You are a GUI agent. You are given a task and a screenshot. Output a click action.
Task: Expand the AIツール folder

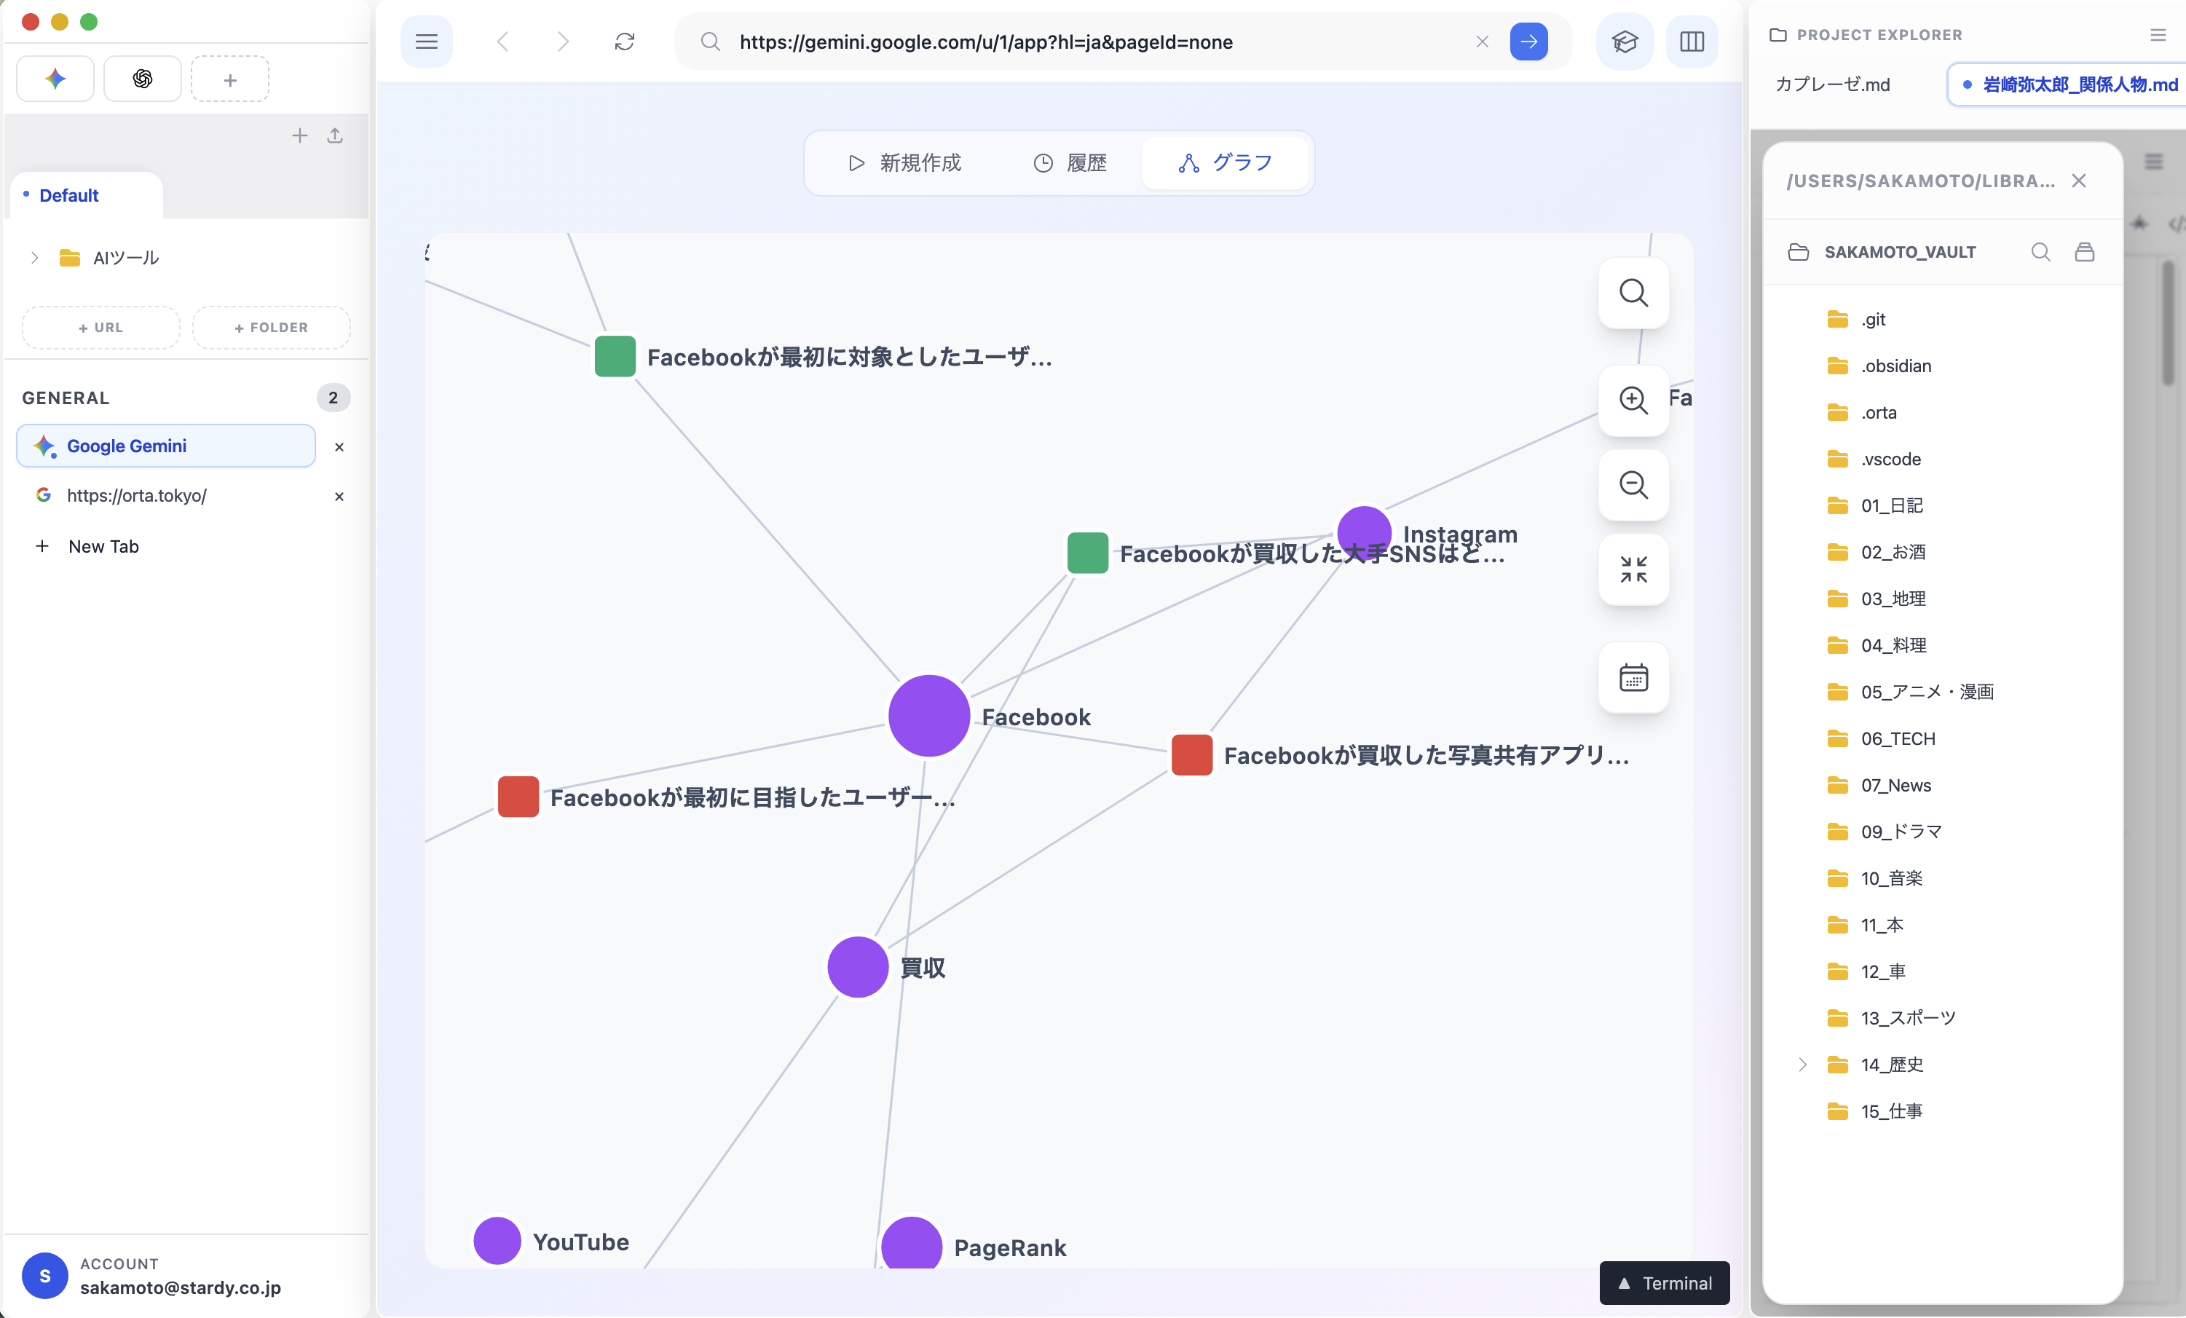tap(33, 258)
